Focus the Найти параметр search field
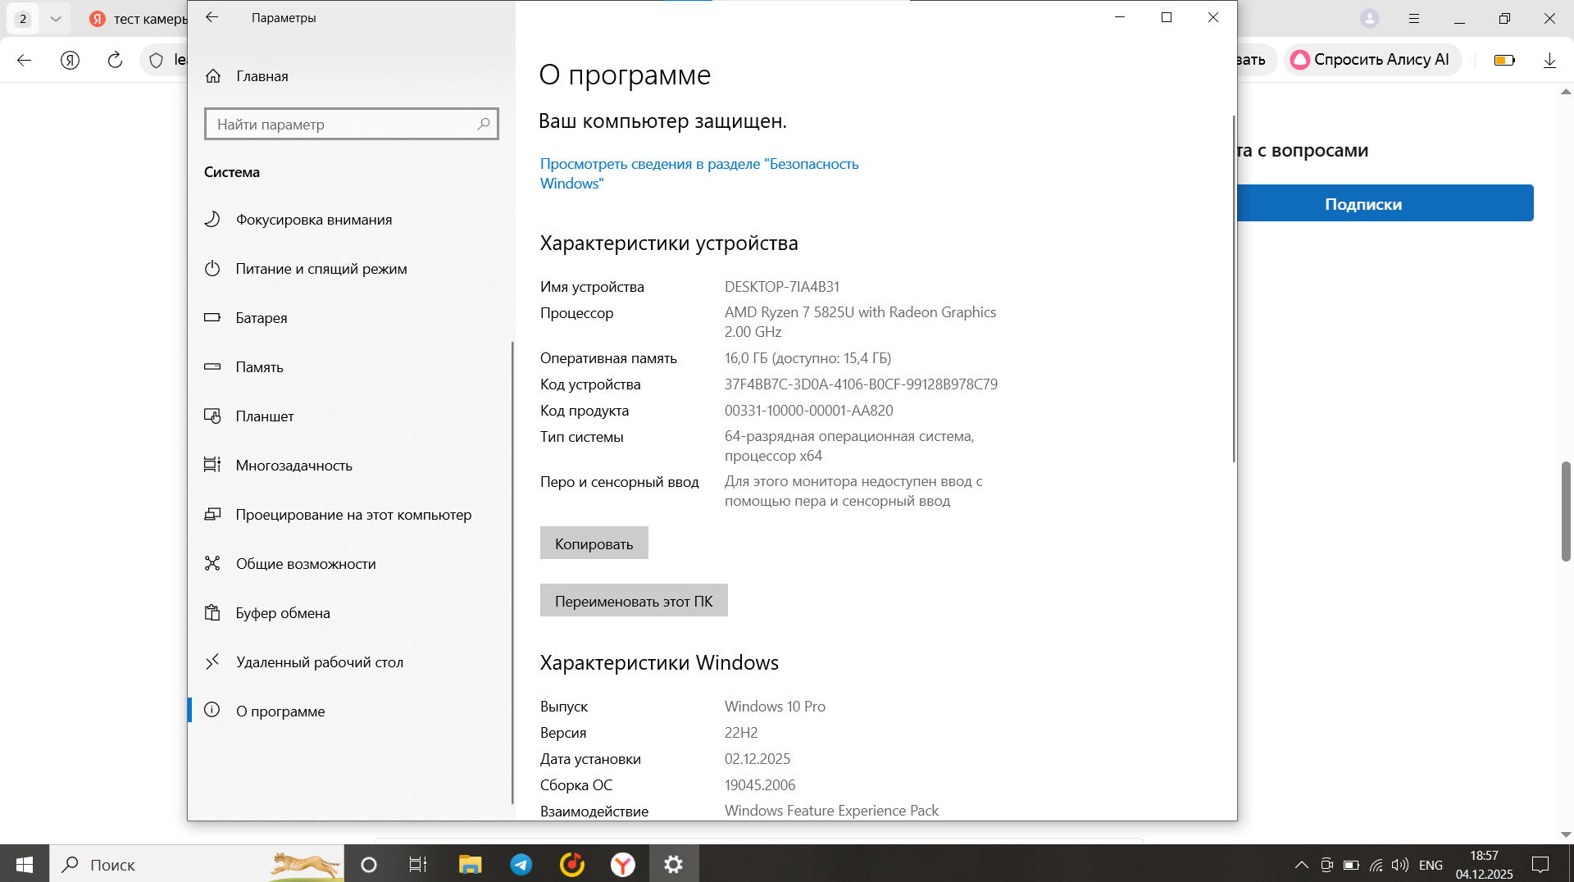The height and width of the screenshot is (882, 1574). coord(351,125)
